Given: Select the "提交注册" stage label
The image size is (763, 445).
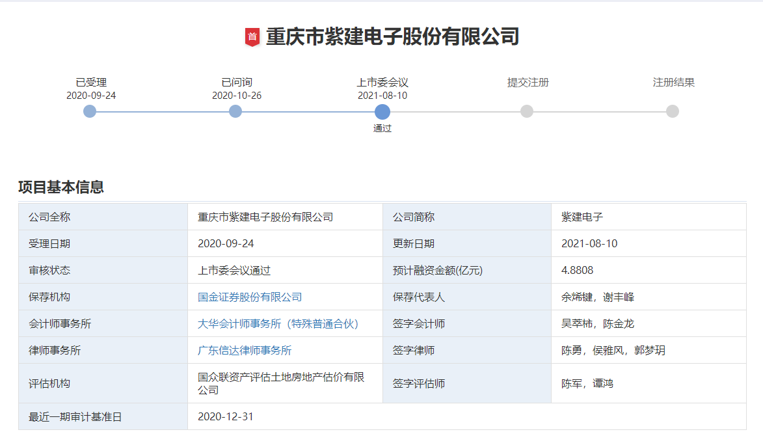Looking at the screenshot, I should click(528, 83).
